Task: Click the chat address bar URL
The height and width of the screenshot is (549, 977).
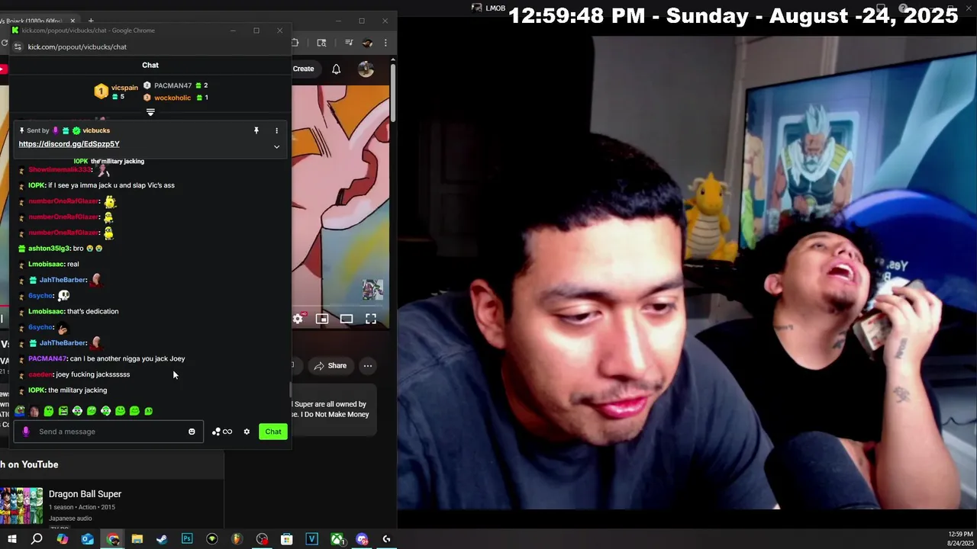Action: coord(77,47)
